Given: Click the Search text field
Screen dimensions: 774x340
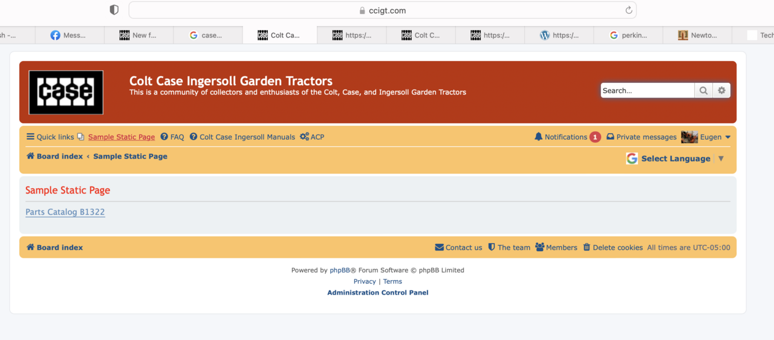Looking at the screenshot, I should click(x=647, y=91).
